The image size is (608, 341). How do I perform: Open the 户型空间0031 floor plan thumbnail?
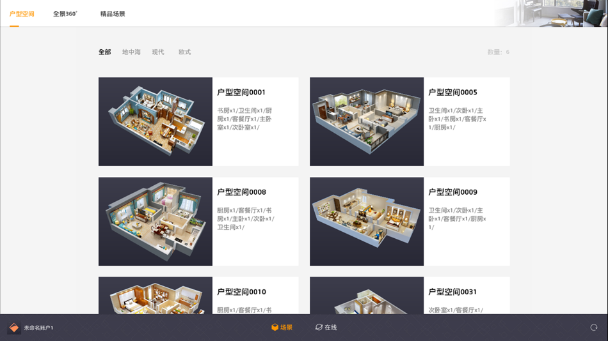click(x=367, y=295)
